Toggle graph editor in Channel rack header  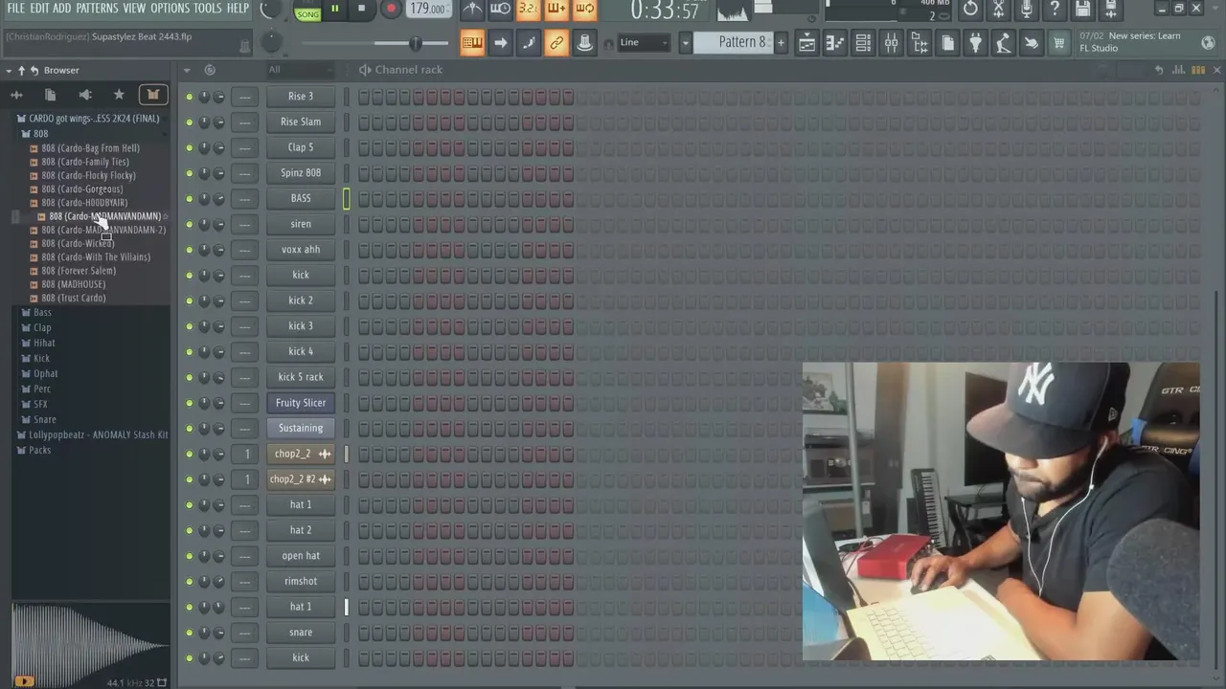click(x=1178, y=70)
